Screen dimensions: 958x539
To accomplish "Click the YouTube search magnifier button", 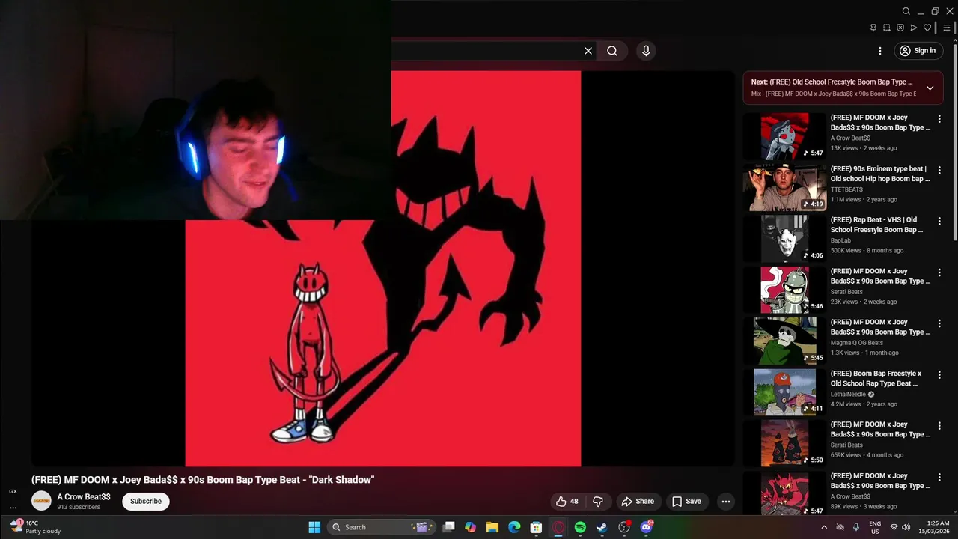I will pyautogui.click(x=612, y=51).
